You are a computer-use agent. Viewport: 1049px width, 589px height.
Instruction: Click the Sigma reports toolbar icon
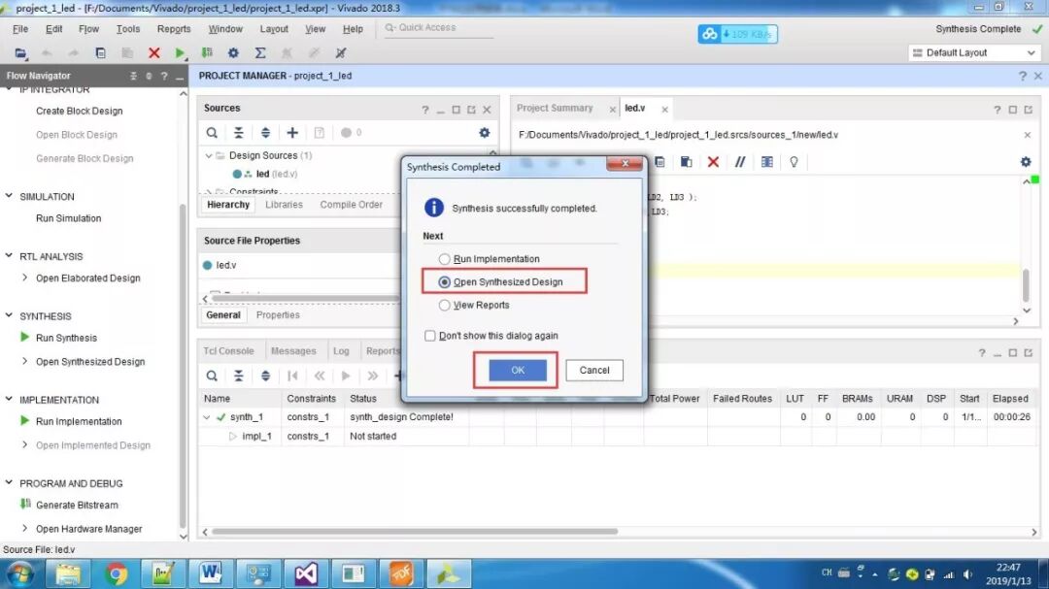point(260,52)
